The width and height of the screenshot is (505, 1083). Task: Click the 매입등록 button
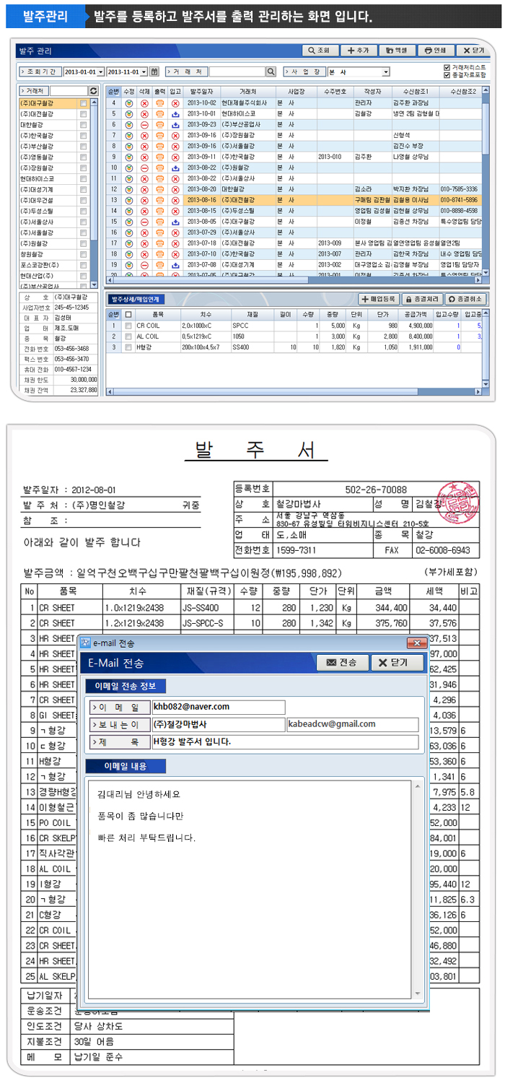(x=380, y=298)
